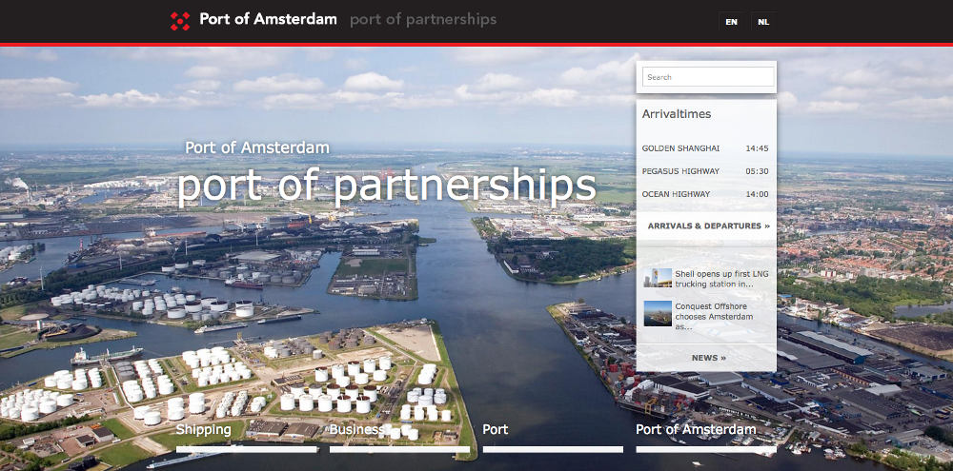Open the Conquest Offshore news thumbnail

point(658,313)
